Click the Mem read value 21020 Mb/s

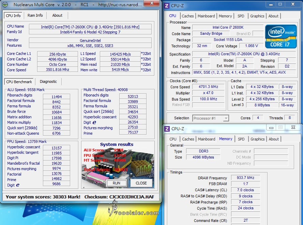click(120, 64)
